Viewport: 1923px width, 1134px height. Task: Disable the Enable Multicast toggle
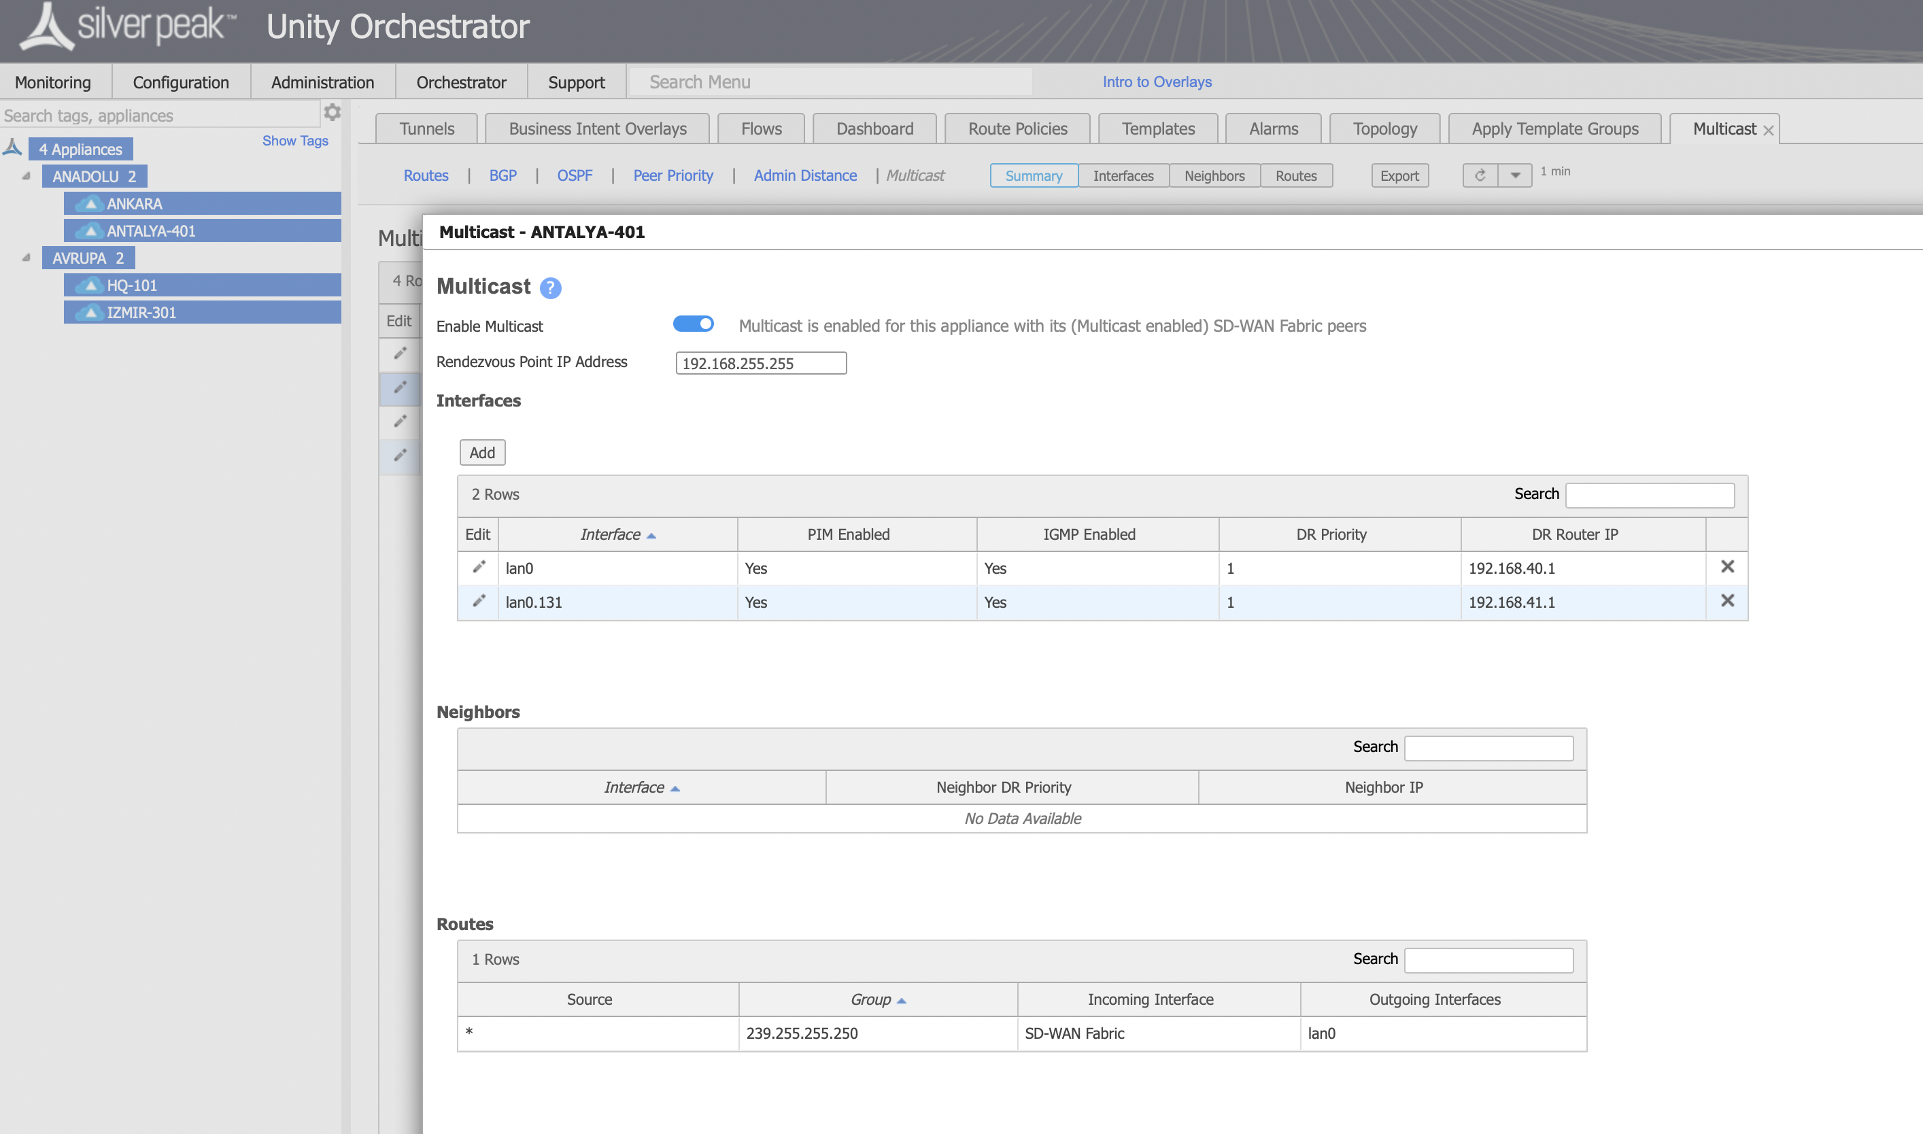pyautogui.click(x=693, y=324)
